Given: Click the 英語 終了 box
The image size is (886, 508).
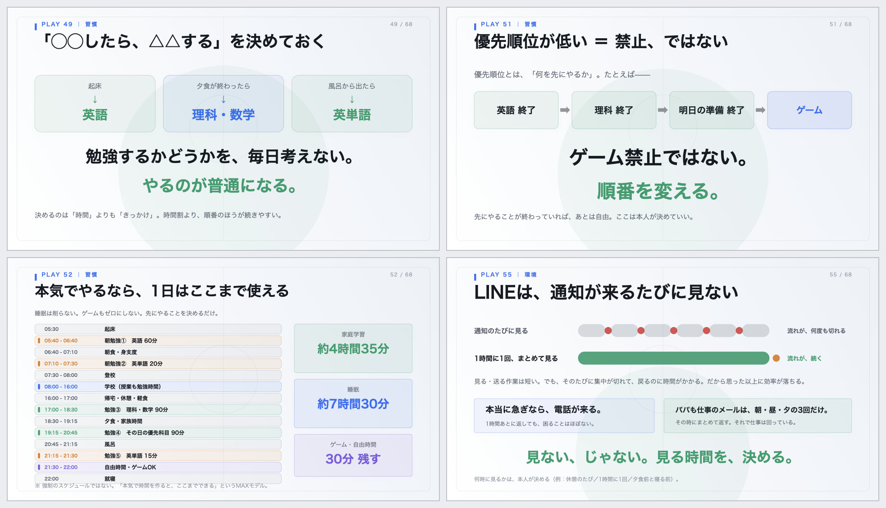Looking at the screenshot, I should [x=516, y=110].
